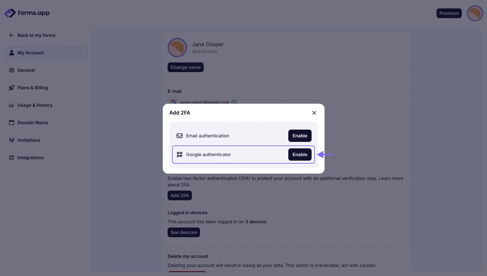Dismiss the Add 2FA dialog with the X
This screenshot has height=276, width=487.
tap(314, 113)
